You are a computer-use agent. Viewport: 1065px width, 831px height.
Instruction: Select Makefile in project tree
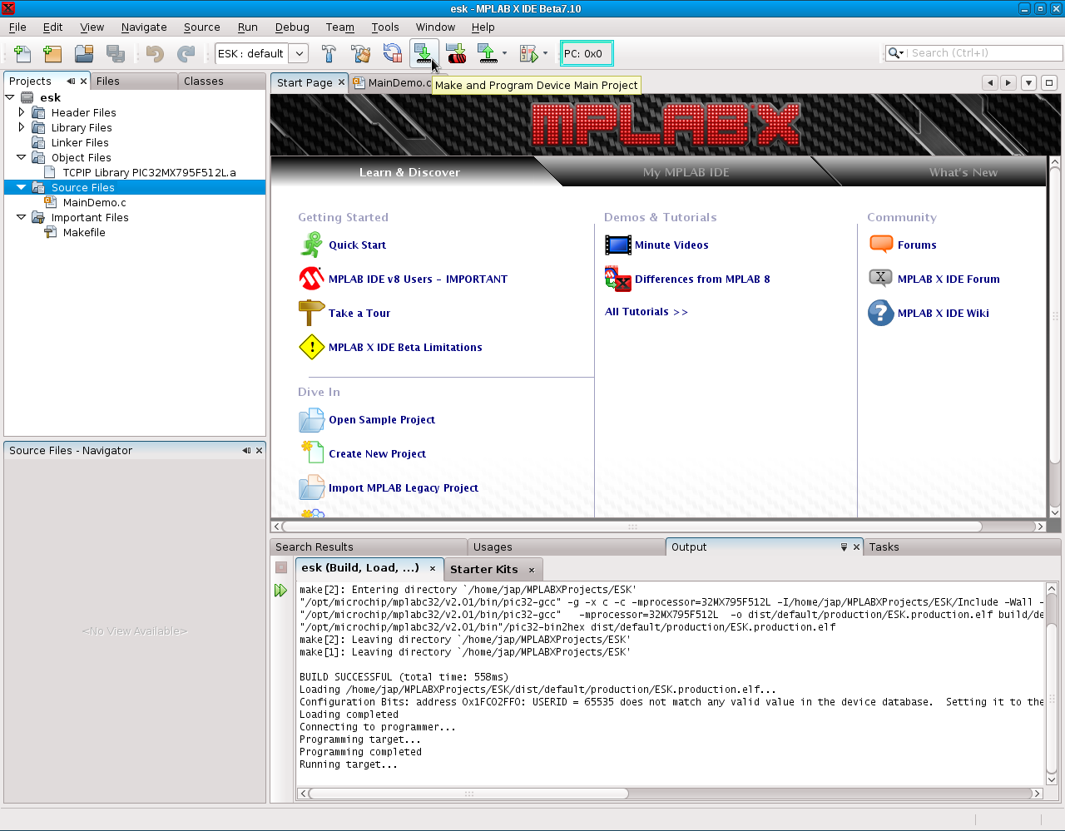(84, 232)
